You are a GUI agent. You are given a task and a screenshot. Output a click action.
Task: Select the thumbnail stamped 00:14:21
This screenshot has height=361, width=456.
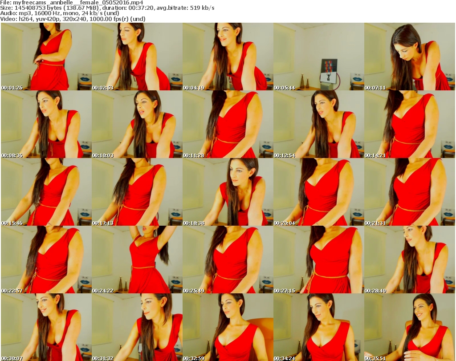410,124
